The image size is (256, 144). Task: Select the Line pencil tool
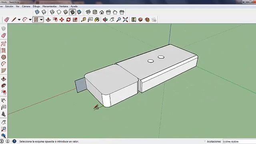[x=14, y=20]
